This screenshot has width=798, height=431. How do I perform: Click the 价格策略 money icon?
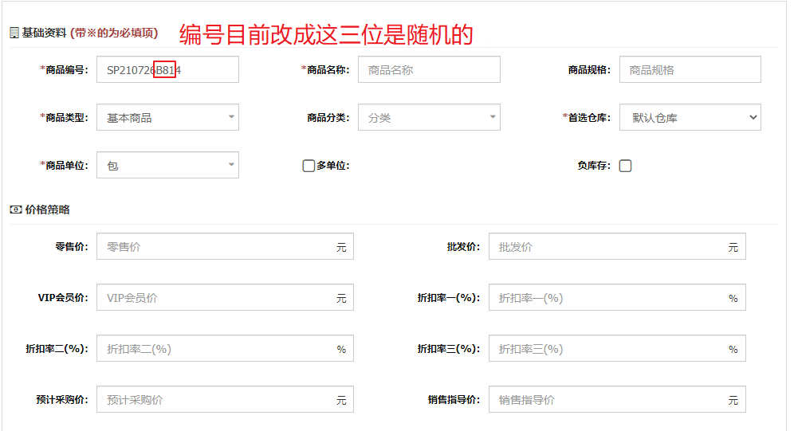[x=16, y=210]
